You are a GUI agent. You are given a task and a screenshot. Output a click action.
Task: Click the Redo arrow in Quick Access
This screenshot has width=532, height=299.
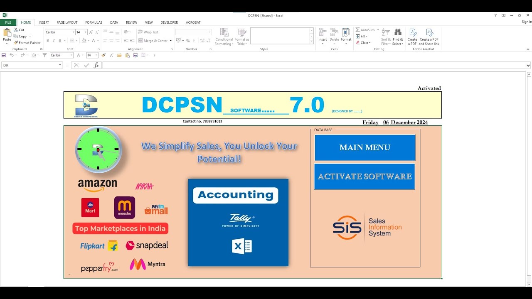22,55
